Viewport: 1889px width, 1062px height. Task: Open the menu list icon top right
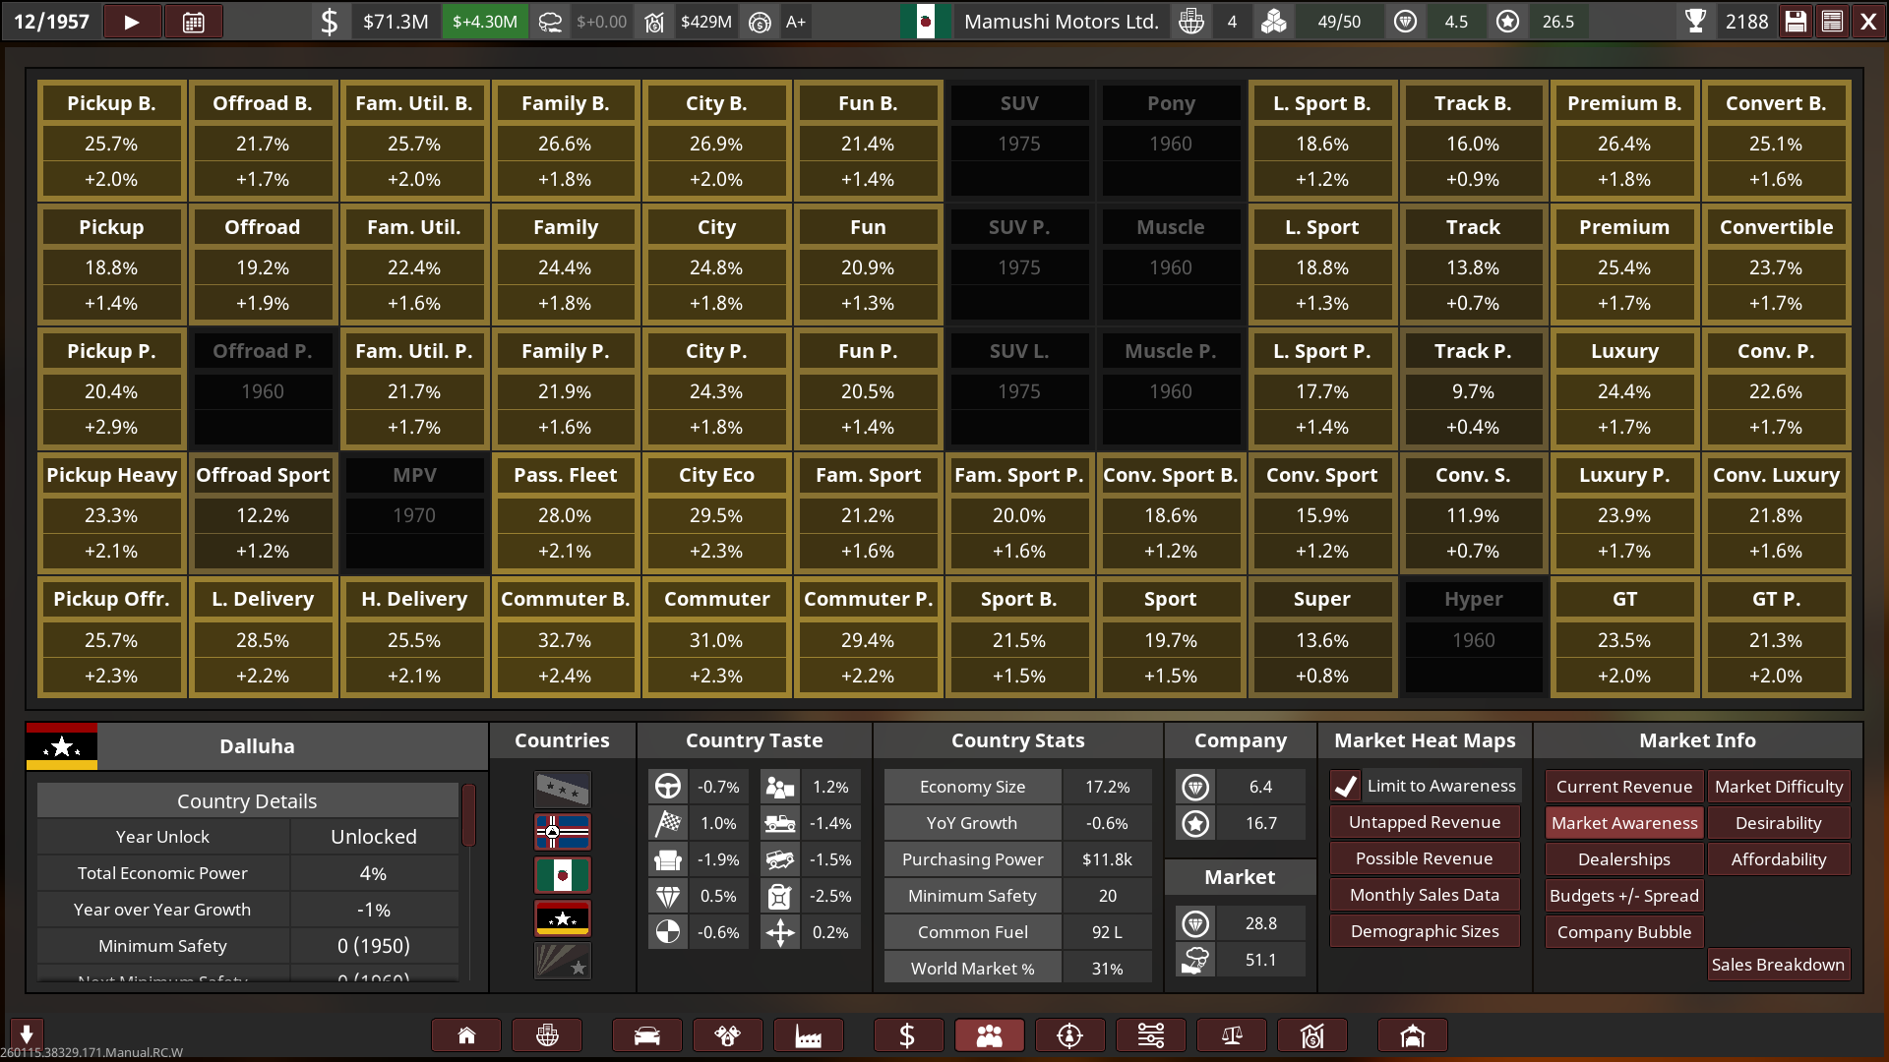[x=1832, y=22]
